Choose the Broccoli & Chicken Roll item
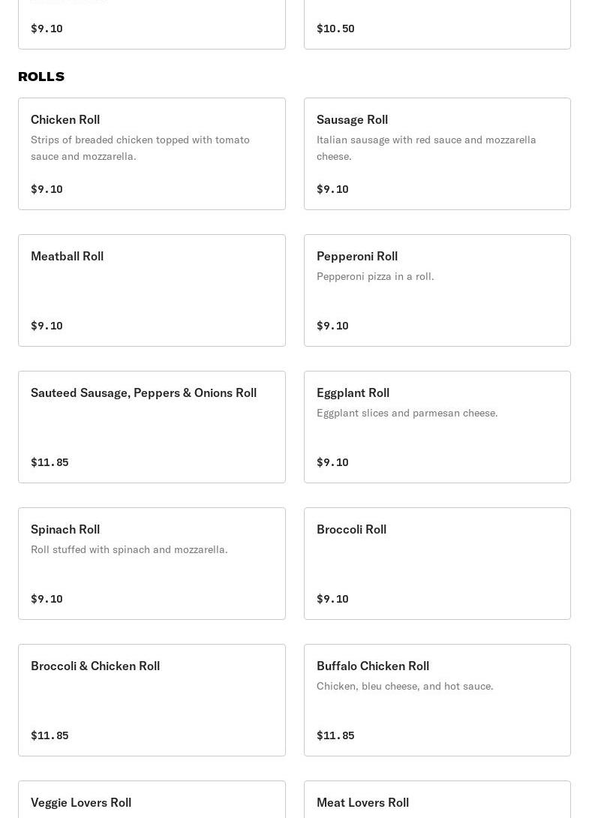 click(x=152, y=699)
